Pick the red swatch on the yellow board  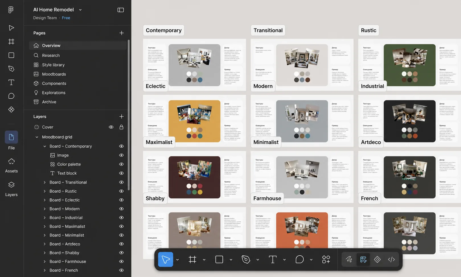click(194, 136)
